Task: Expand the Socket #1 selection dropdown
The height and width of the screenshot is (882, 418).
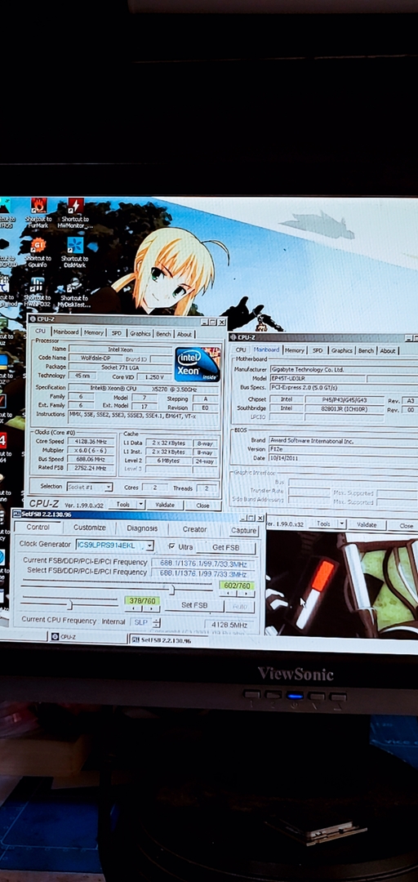Action: pos(108,487)
